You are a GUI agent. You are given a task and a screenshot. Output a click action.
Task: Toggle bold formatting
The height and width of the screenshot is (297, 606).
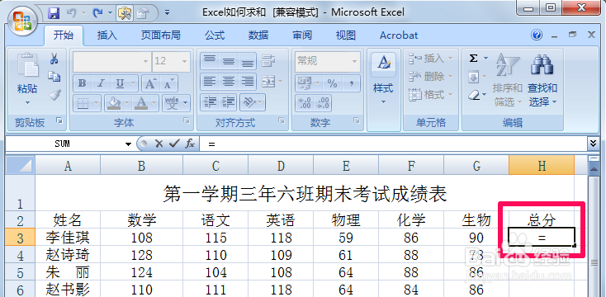[x=82, y=83]
